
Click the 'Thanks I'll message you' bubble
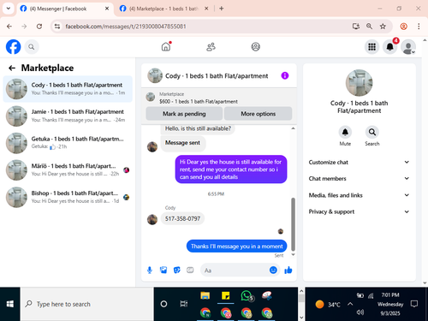236,246
